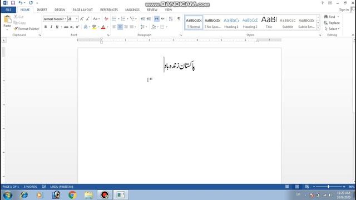
Task: Apply Title style
Action: 269,23
